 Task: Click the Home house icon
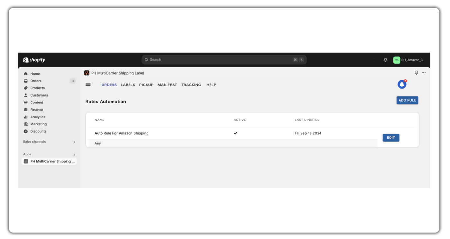(x=26, y=74)
